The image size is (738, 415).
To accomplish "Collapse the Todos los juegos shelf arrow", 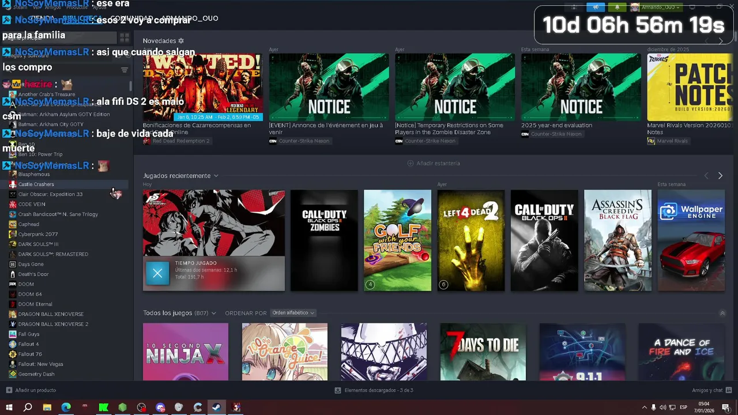I will 722,313.
